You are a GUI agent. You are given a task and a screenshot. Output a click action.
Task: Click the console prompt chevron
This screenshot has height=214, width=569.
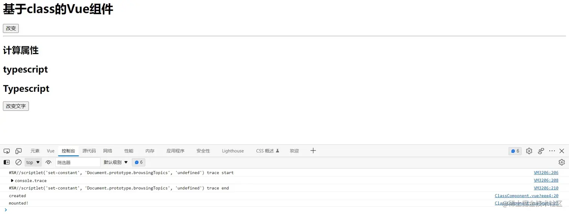tap(6, 210)
